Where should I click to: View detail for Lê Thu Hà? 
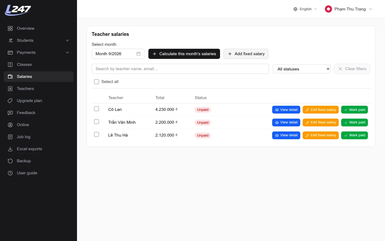point(286,135)
